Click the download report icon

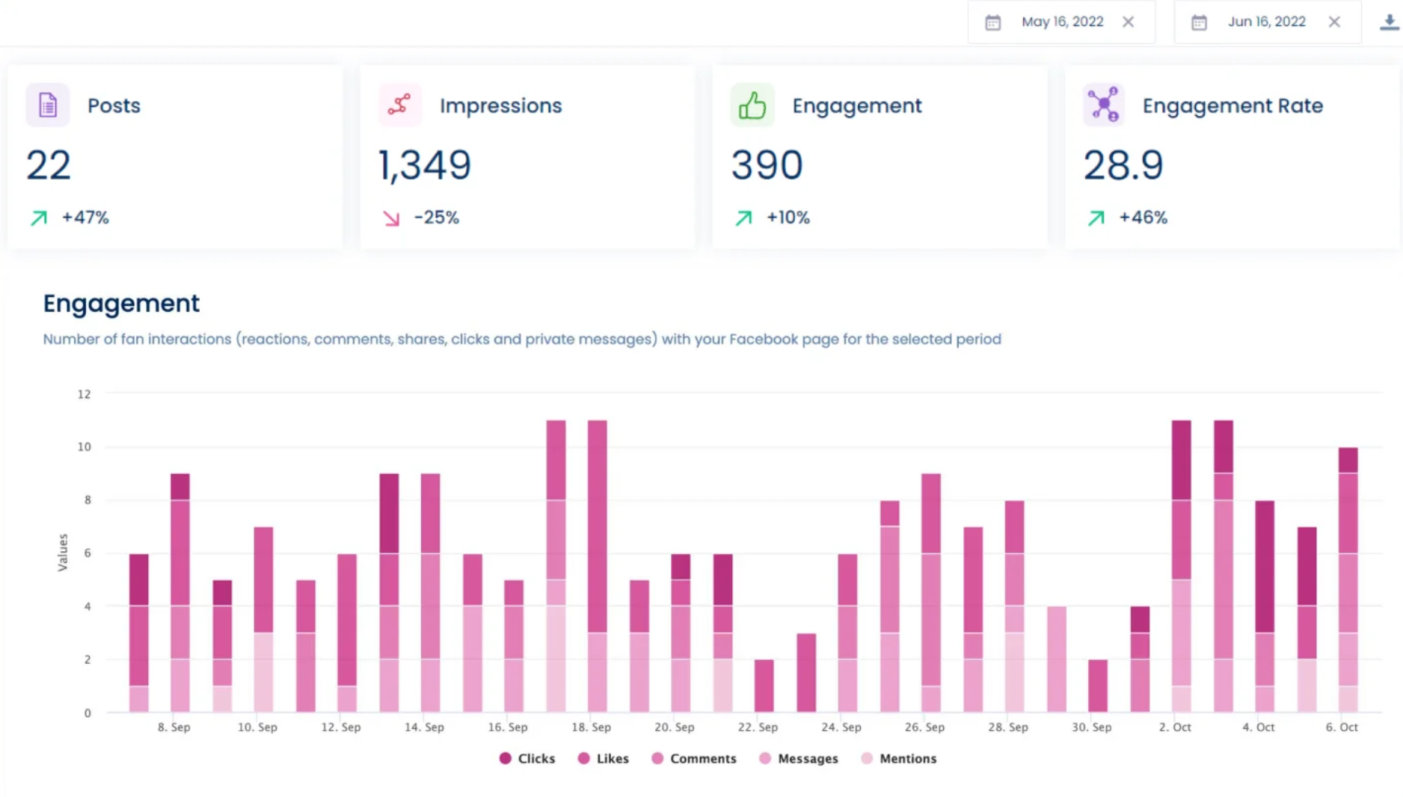click(1389, 22)
